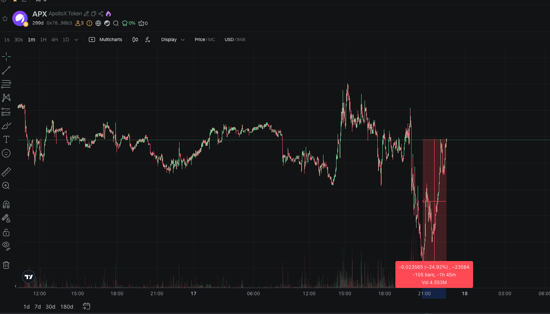Click the green 0% chef hat indicator
Viewport: 550px width, 314px height.
pos(128,23)
